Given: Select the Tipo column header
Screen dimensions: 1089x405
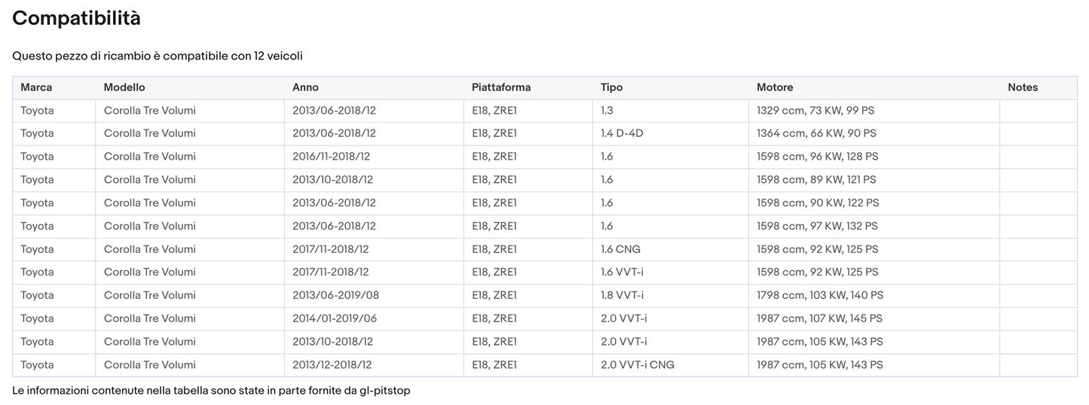Looking at the screenshot, I should (611, 87).
